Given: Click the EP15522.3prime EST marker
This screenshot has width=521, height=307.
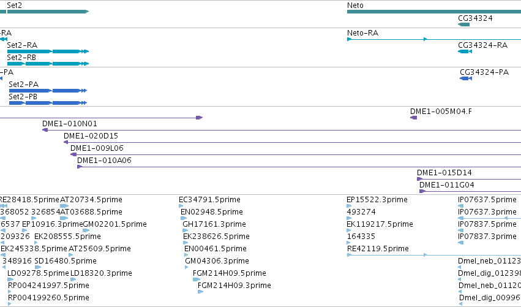Looking at the screenshot, I should (349, 206).
